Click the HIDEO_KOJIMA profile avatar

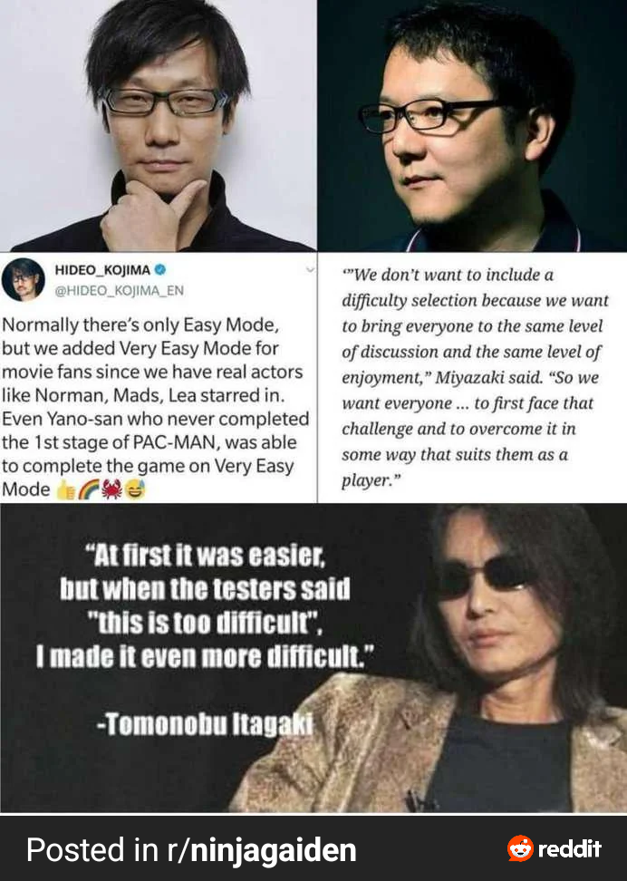[23, 280]
